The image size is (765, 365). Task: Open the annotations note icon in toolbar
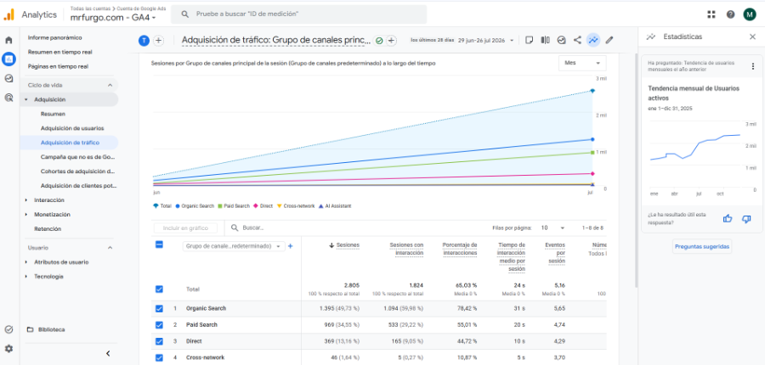(x=530, y=41)
